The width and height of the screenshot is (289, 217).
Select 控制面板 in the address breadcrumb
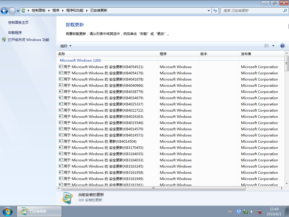[38, 10]
